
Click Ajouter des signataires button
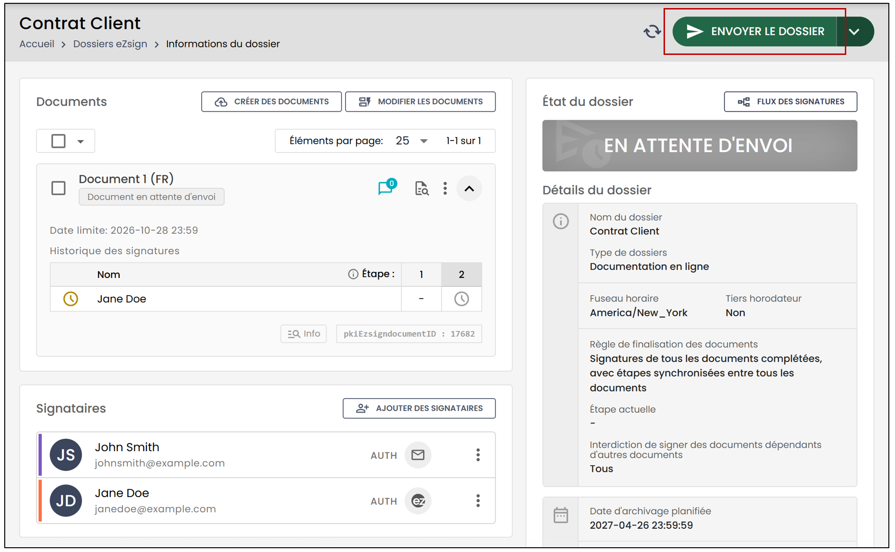(419, 408)
